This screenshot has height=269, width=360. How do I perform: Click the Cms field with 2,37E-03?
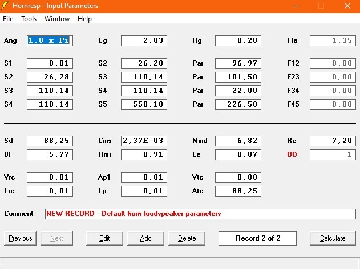pos(144,141)
